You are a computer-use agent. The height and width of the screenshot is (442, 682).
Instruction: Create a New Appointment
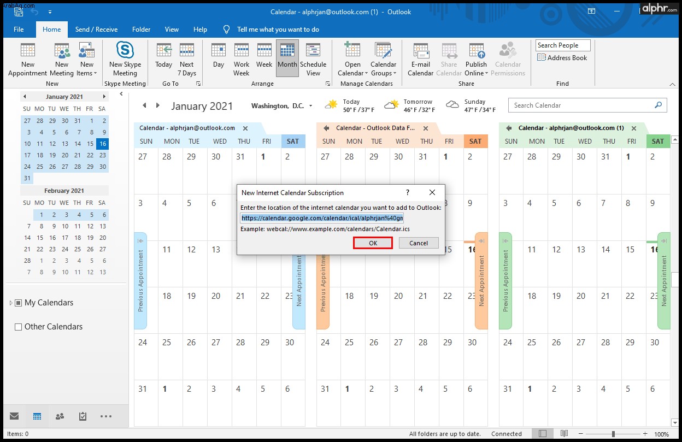tap(27, 60)
